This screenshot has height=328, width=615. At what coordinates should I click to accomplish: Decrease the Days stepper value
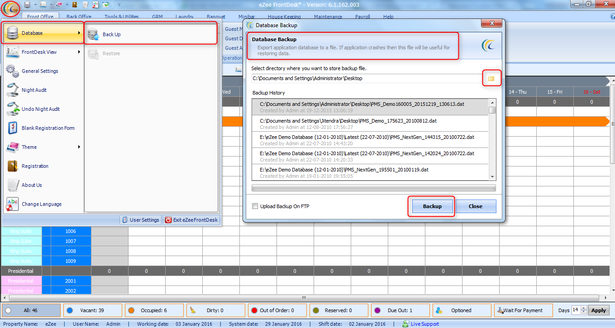pyautogui.click(x=584, y=313)
